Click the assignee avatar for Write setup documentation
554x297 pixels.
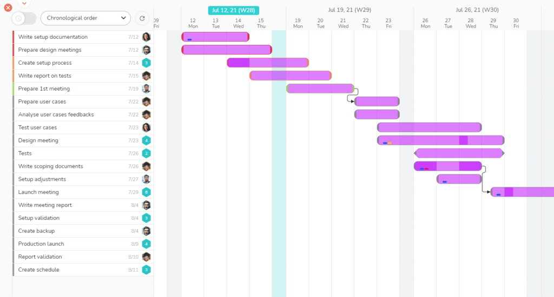[146, 37]
